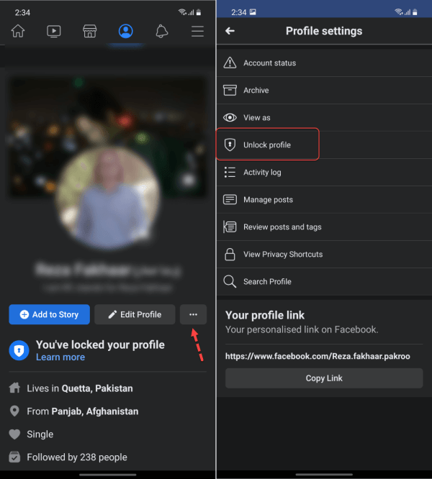432x479 pixels.
Task: Tap the location pin icon beside From
Action: [x=14, y=411]
